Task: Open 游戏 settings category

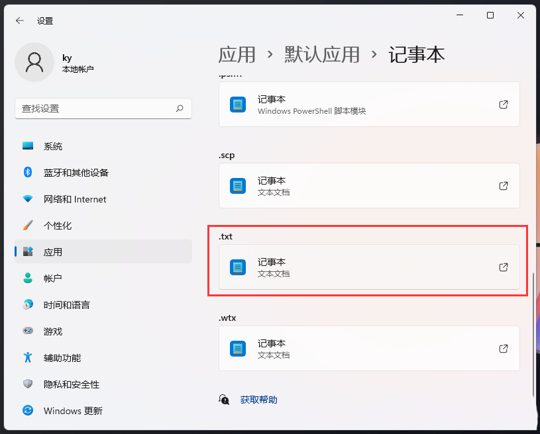Action: [x=53, y=331]
